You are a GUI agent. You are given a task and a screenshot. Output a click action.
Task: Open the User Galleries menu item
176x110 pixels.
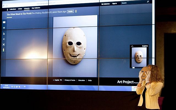click(36, 8)
